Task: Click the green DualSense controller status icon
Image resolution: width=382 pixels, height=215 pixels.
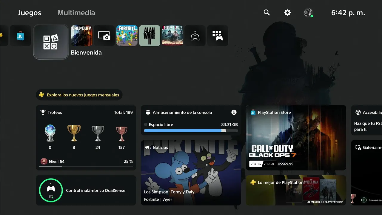Action: coord(51,190)
